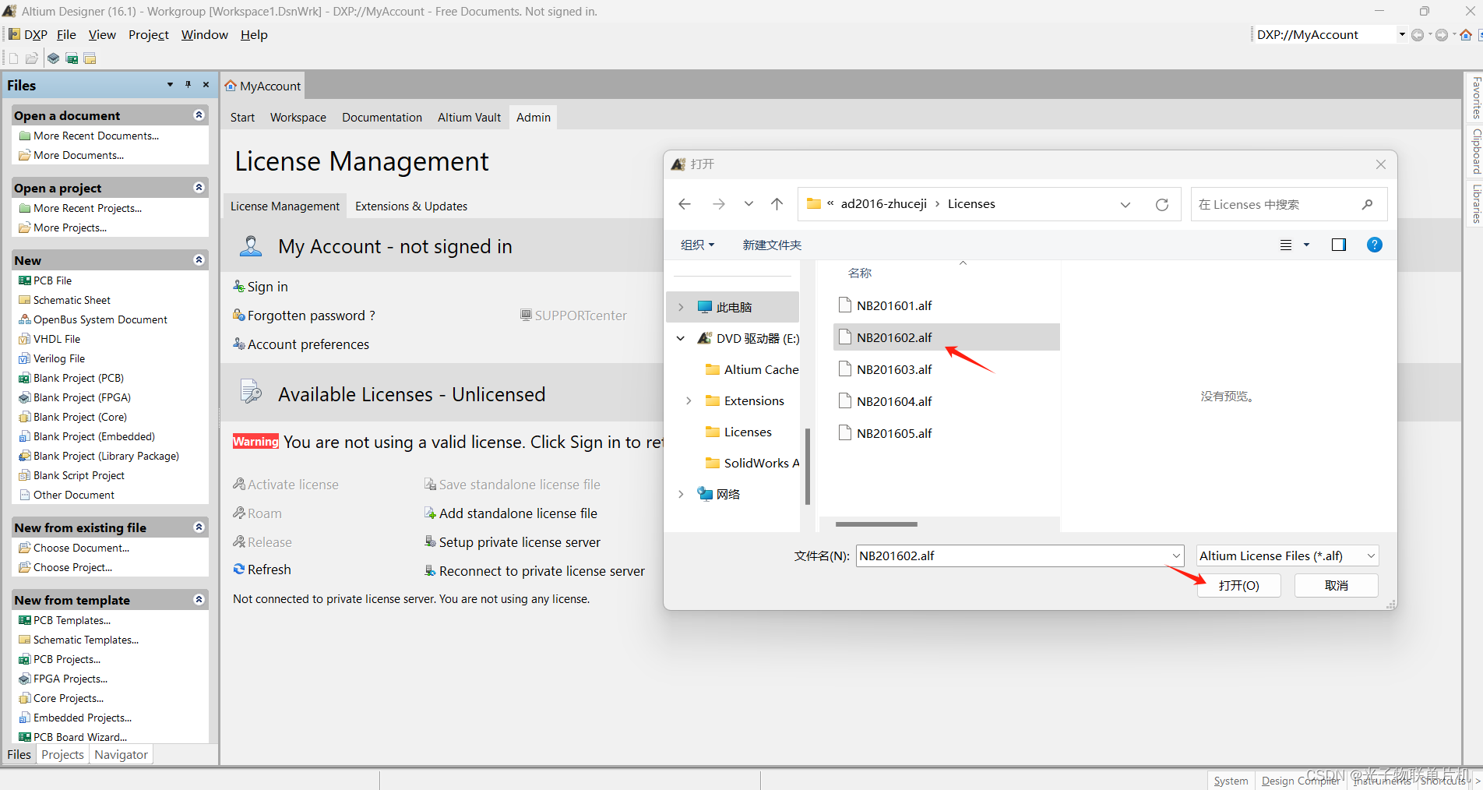Click the Sign in link
Screen dimensions: 1483x790
click(x=267, y=287)
